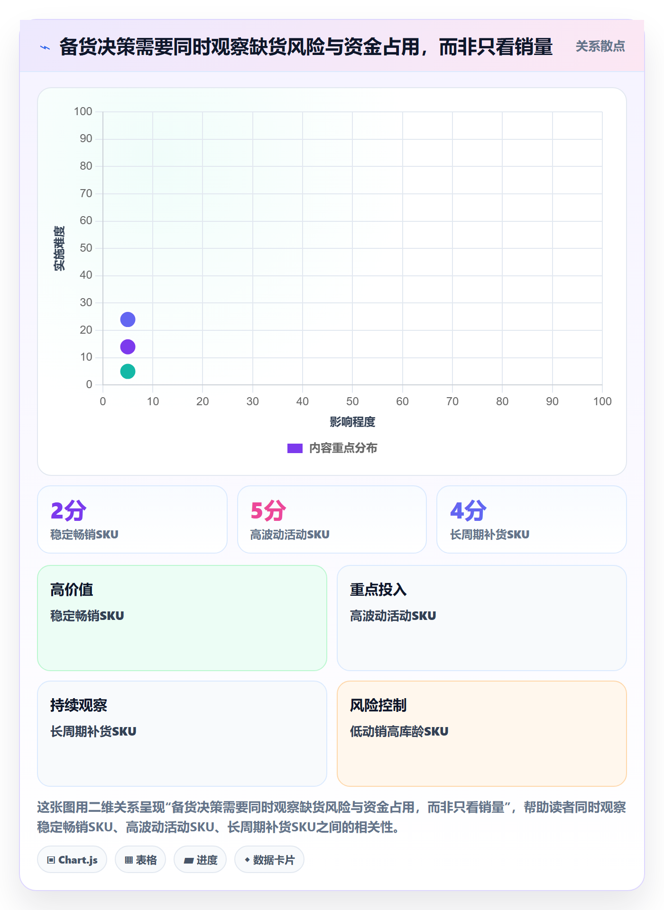Select the 持续观察 quadrant card
The image size is (664, 910).
[x=182, y=734]
